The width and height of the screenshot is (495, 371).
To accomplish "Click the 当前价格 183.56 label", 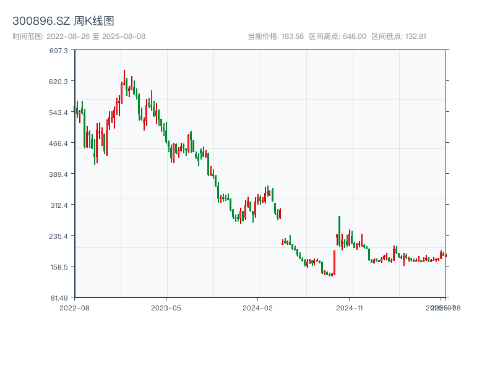I will point(275,36).
